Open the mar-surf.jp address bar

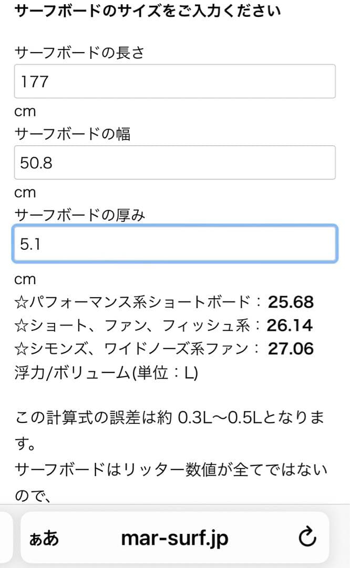coord(175,537)
